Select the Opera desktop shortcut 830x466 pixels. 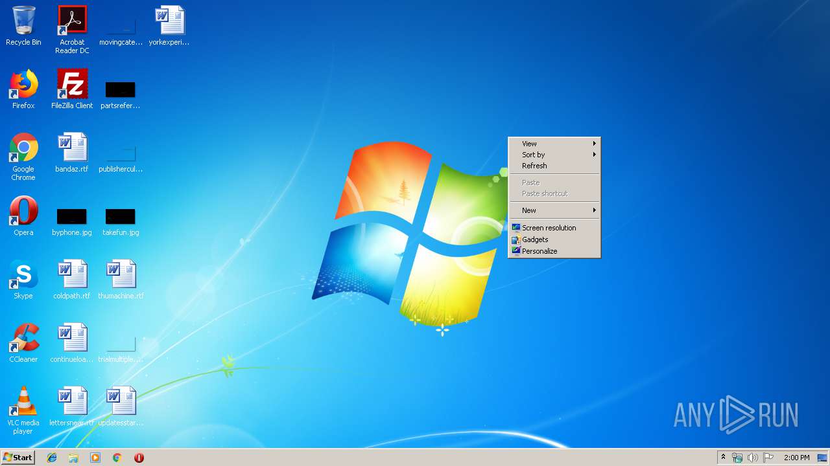(x=23, y=216)
